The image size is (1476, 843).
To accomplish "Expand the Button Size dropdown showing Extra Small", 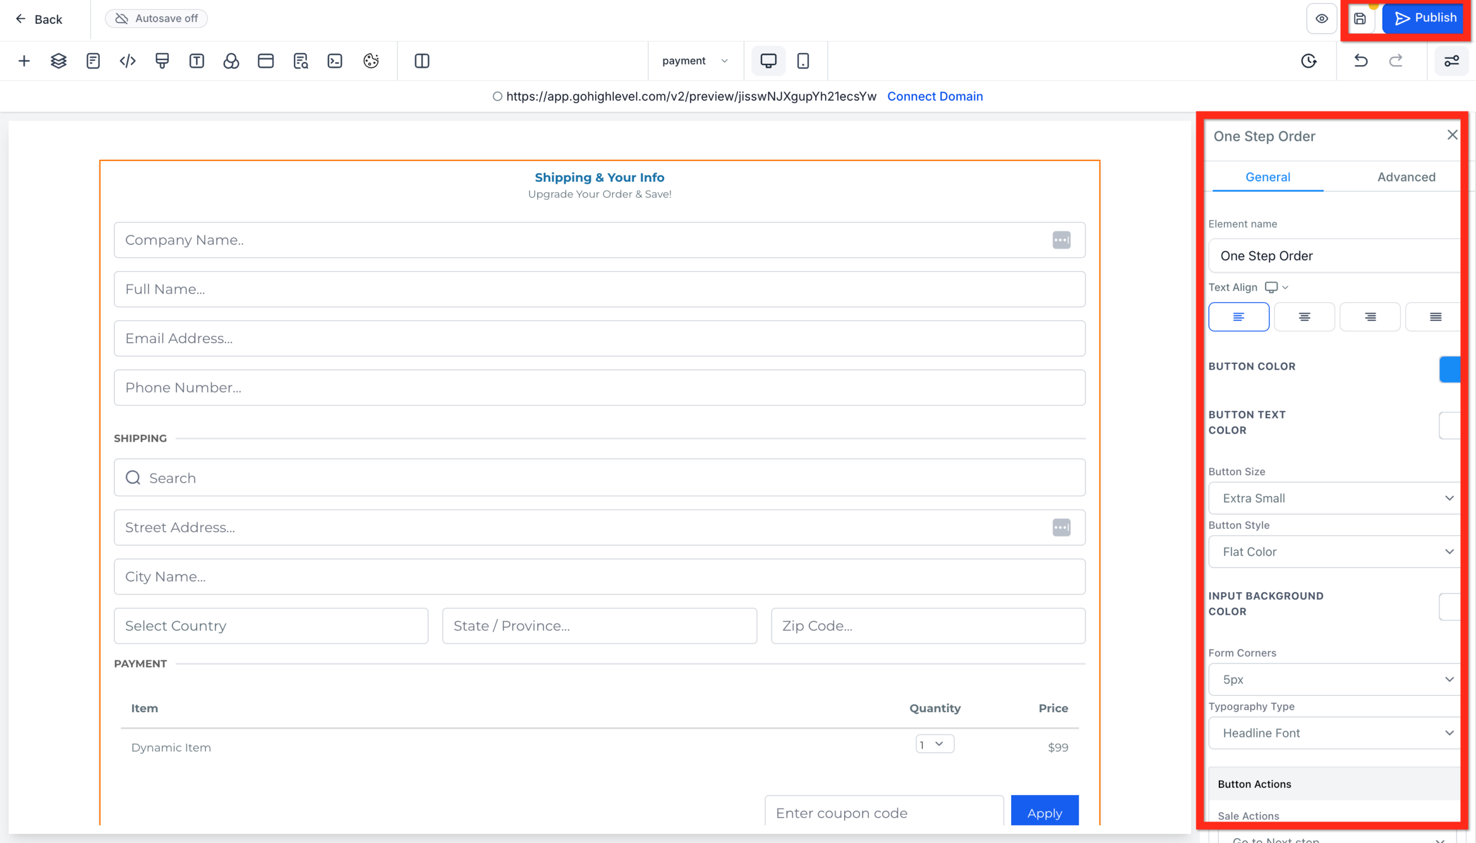I will point(1333,498).
